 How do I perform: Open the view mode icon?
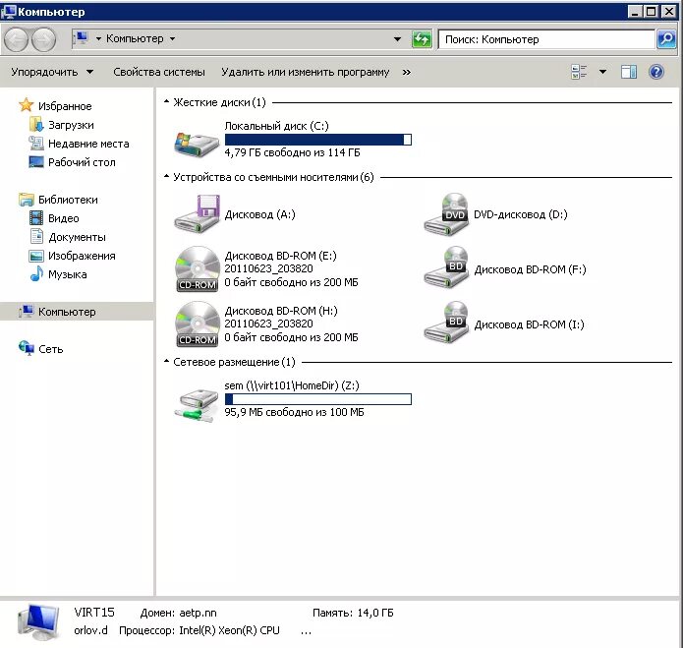(579, 72)
